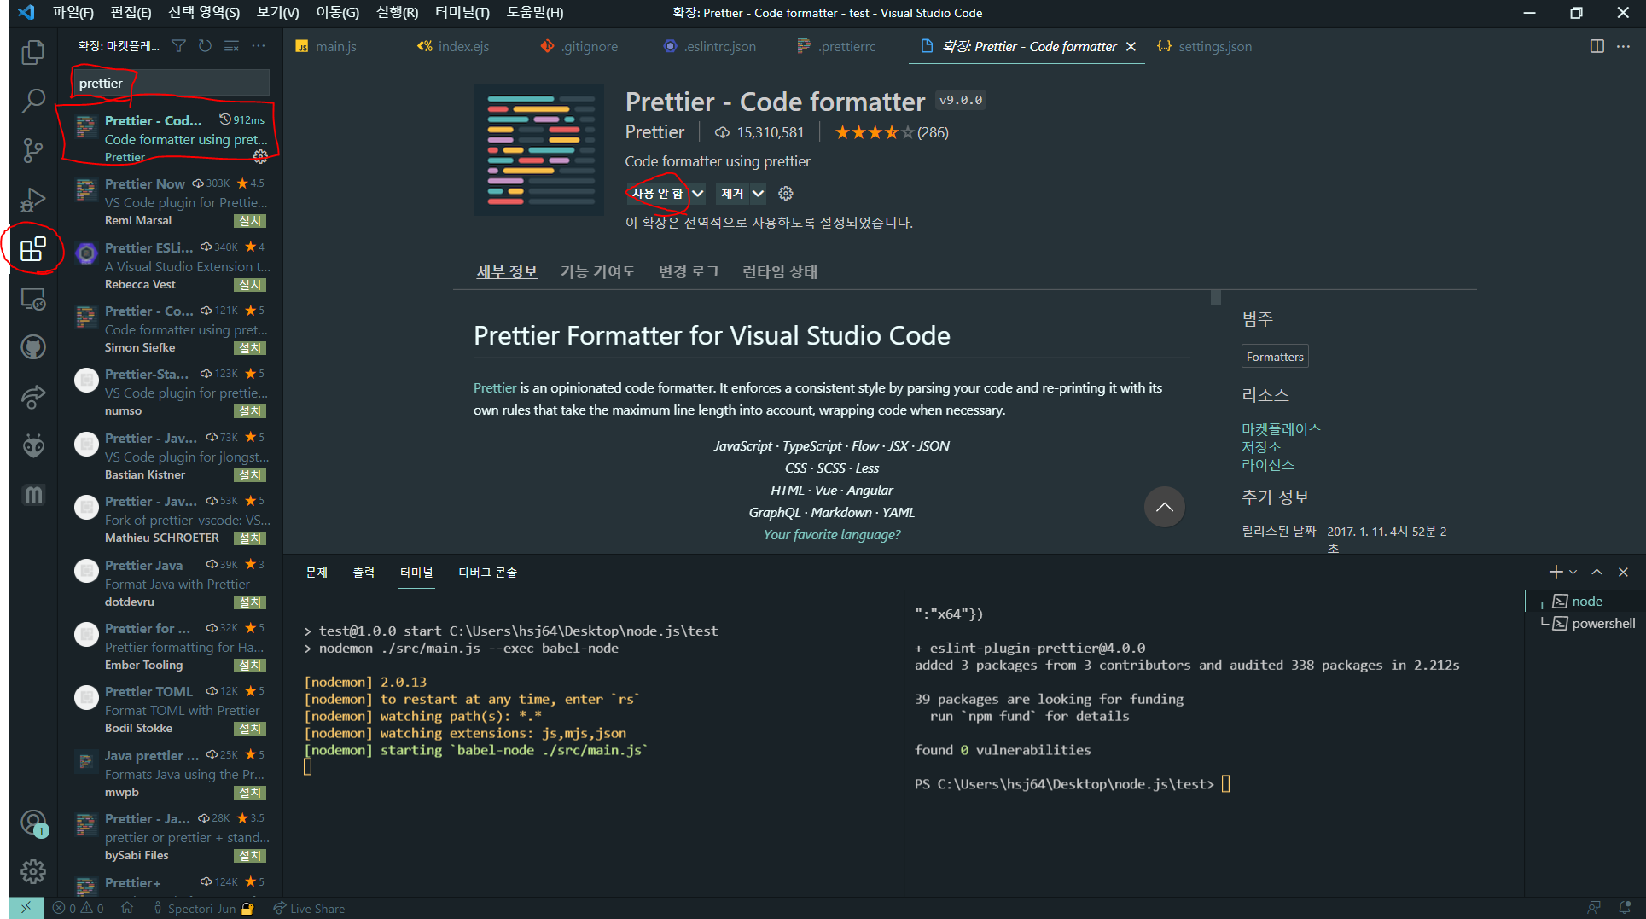Switch to the 문제 panel tab
Viewport: 1646px width, 919px height.
pyautogui.click(x=317, y=572)
